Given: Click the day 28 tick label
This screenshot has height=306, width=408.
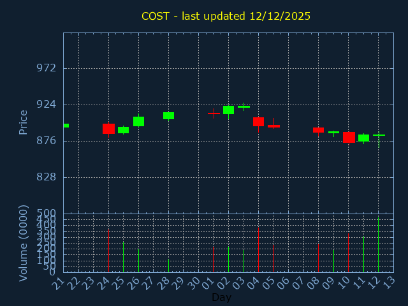Looking at the screenshot, I should point(163,284).
